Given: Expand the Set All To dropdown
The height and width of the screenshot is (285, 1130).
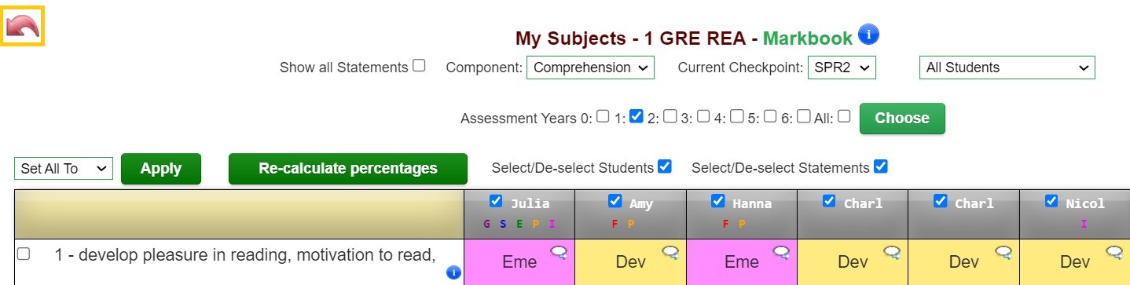Looking at the screenshot, I should tap(64, 168).
